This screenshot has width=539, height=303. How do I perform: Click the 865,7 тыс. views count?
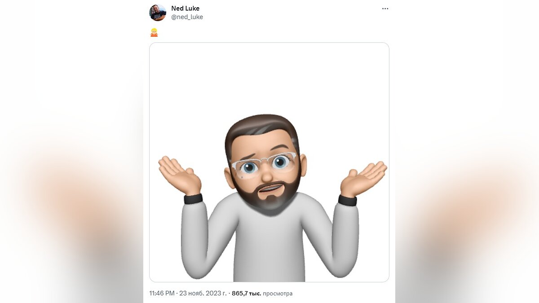[246, 294]
